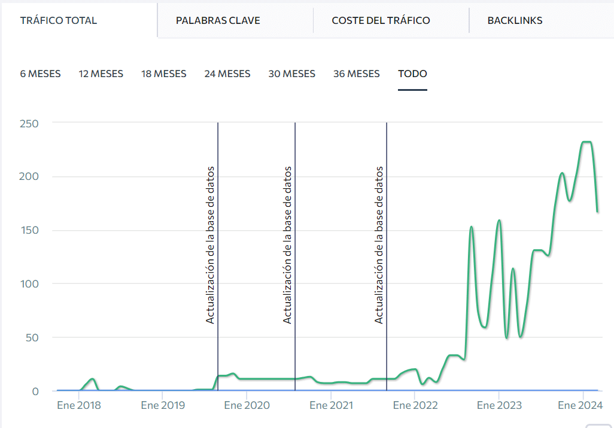Open the Tráfico Total tab
The height and width of the screenshot is (428, 614).
click(59, 20)
